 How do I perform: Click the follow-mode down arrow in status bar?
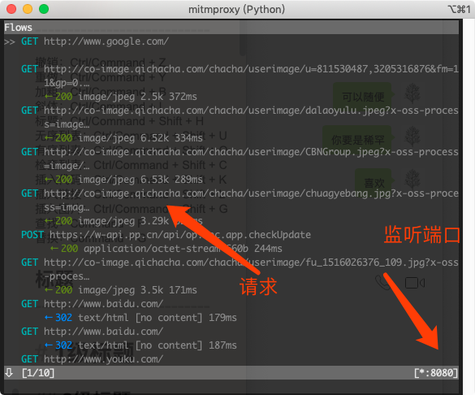click(9, 372)
